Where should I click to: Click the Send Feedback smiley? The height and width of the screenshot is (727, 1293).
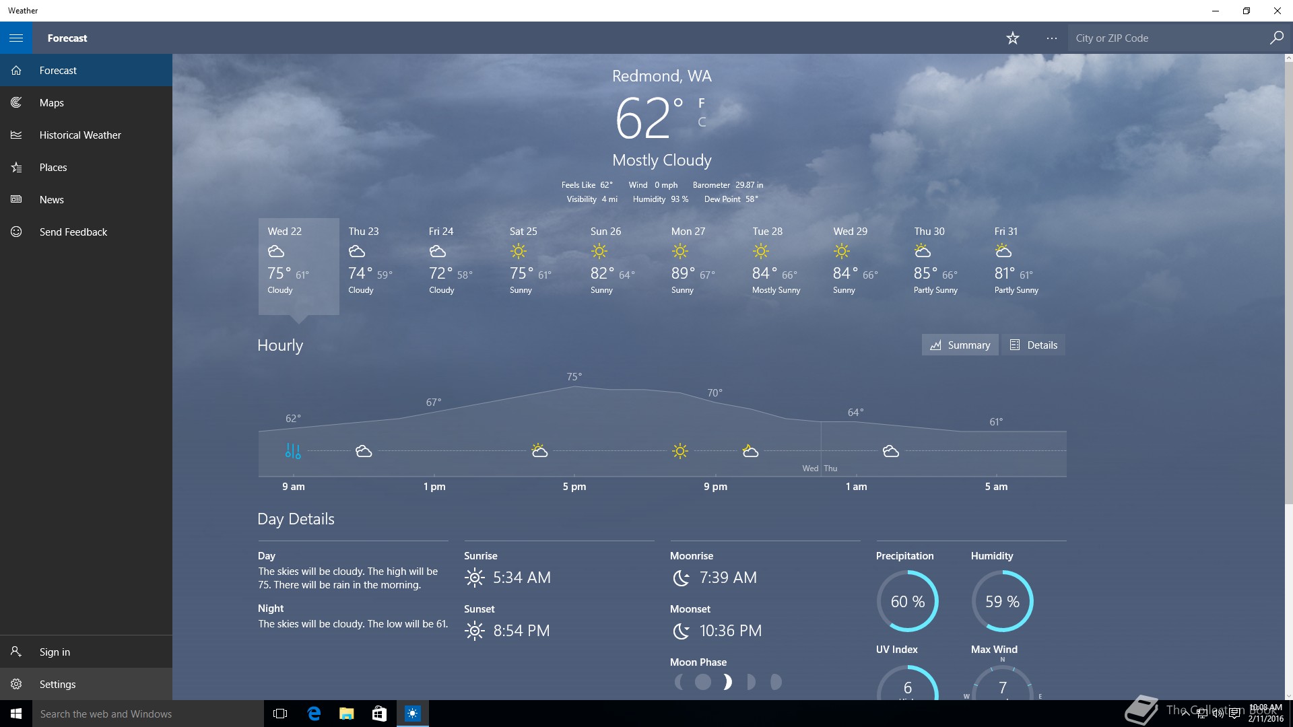tap(17, 232)
